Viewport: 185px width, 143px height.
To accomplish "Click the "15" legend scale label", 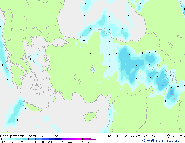I will pos(43,142).
